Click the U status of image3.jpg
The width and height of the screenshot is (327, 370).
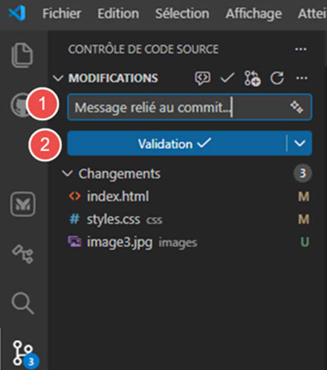pos(304,242)
